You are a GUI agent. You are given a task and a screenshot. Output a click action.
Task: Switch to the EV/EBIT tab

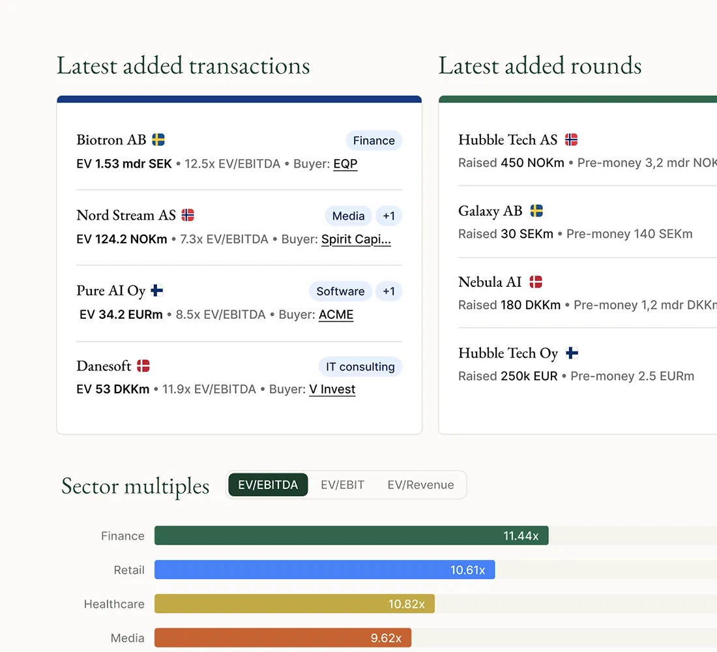pyautogui.click(x=342, y=484)
